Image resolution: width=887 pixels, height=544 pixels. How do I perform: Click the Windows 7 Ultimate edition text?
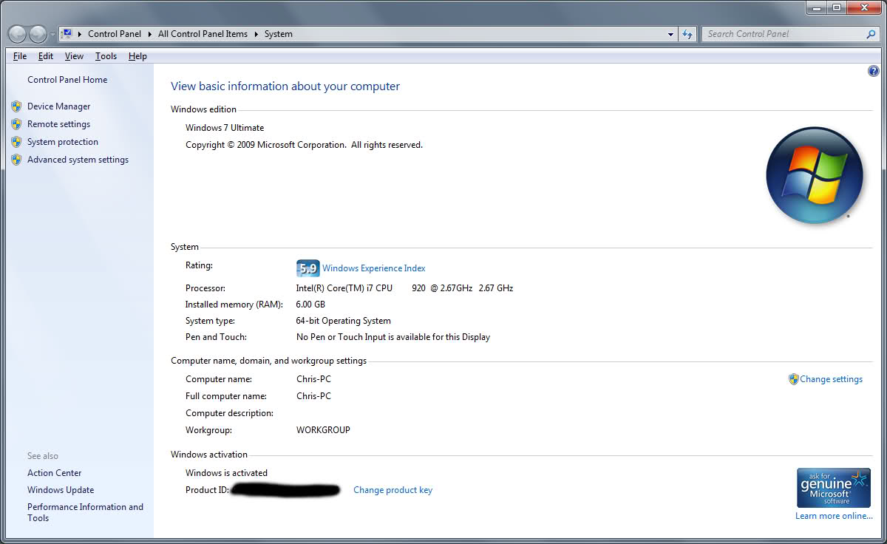tap(225, 128)
